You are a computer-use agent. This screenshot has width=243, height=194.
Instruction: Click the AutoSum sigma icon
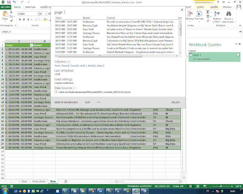(x=208, y=12)
